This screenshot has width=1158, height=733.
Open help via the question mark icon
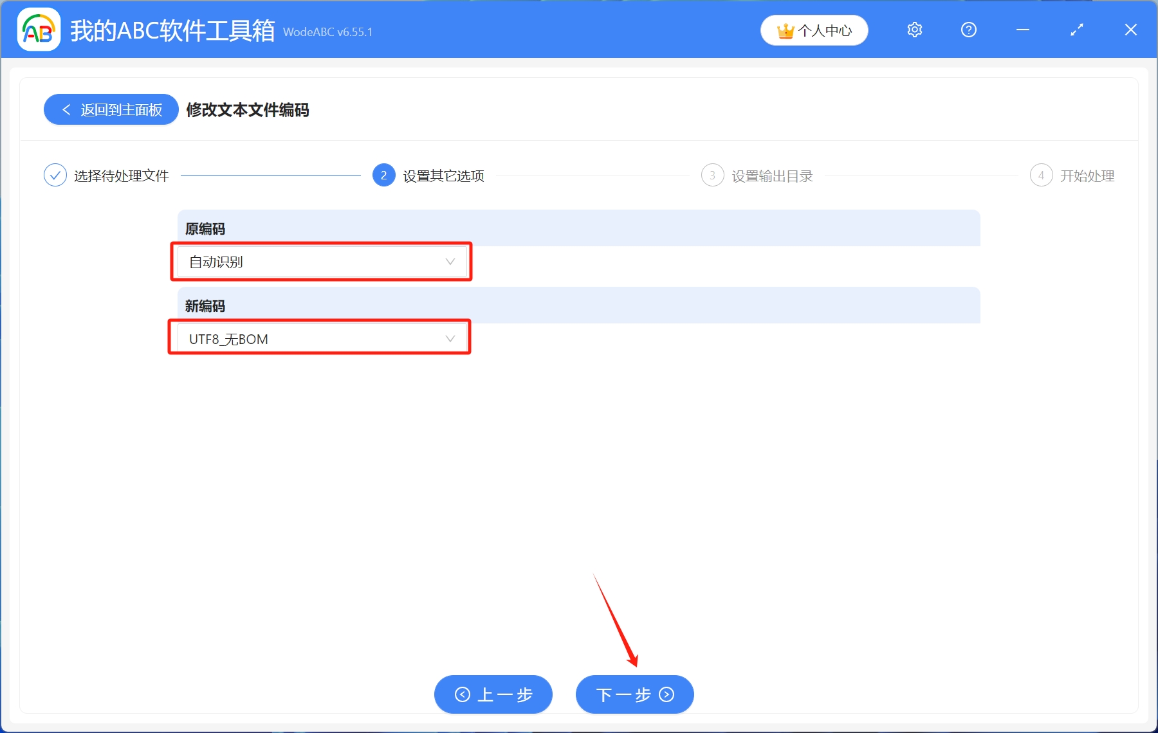pos(968,30)
